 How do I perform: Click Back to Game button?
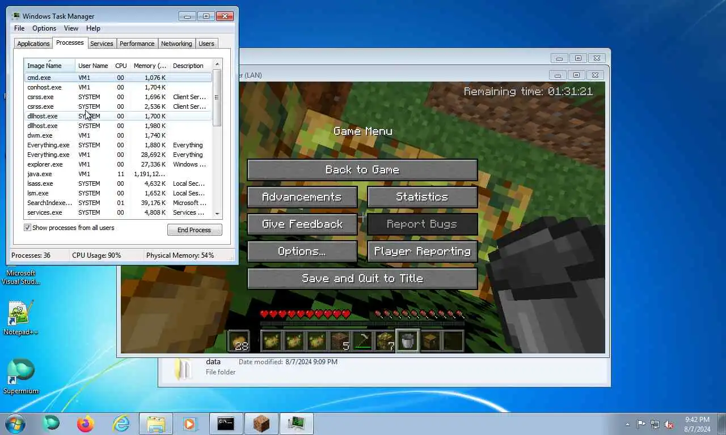pyautogui.click(x=362, y=169)
